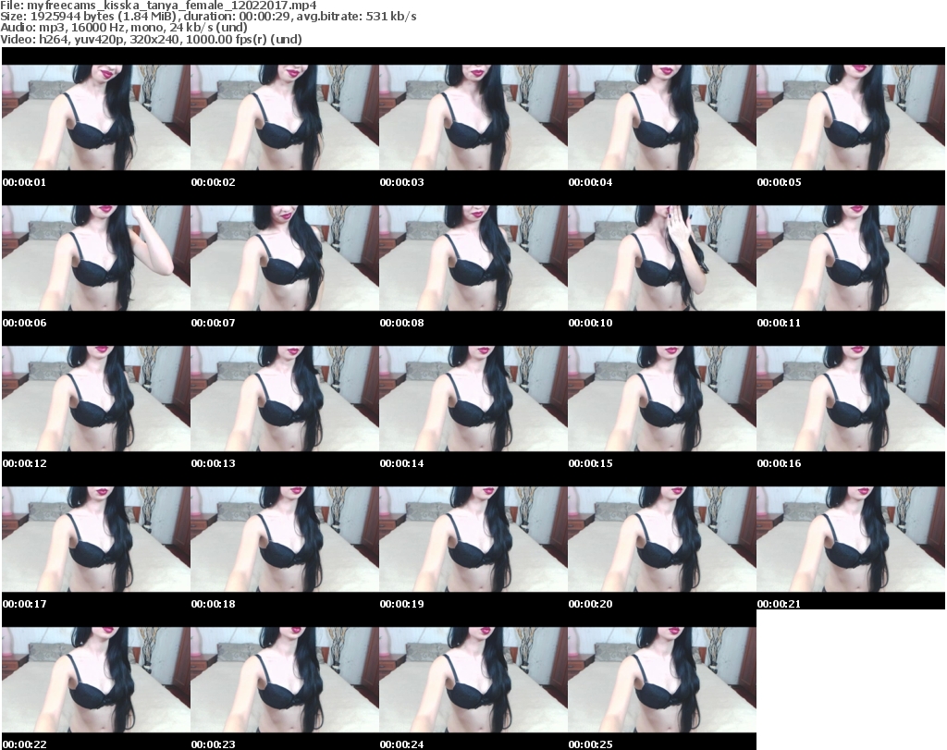This screenshot has width=947, height=750.
Task: Click the 00:00:16 timestamp label
Action: (x=779, y=463)
